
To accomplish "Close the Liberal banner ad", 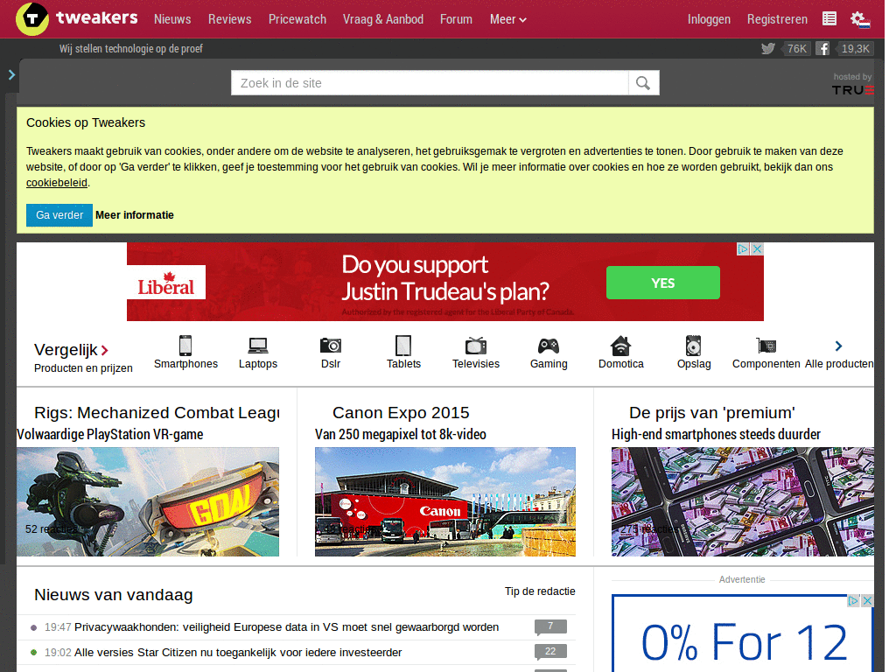I will point(757,248).
